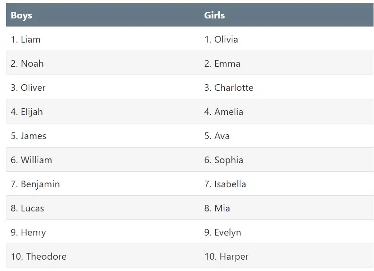Screen dimensions: 374x271
Task: Select the name Olivia
Action: pos(226,39)
